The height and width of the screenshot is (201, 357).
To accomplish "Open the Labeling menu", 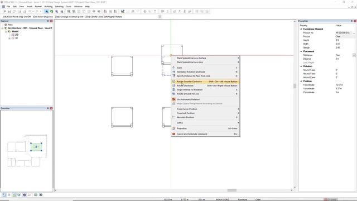I will pos(59,6).
